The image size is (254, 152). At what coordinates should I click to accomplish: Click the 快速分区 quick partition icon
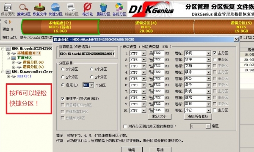click(55, 9)
